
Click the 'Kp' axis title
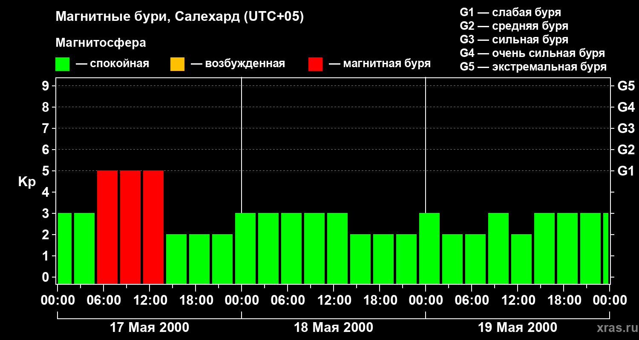27,181
